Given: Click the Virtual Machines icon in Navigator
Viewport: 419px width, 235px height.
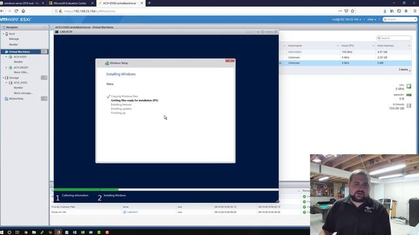Looking at the screenshot, I should pos(7,52).
